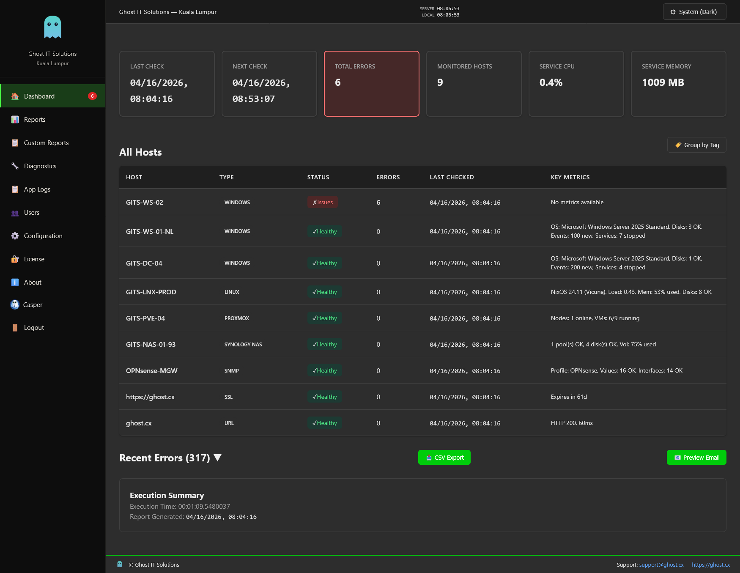Viewport: 740px width, 573px height.
Task: Select host GITS-DC-04
Action: (x=144, y=263)
